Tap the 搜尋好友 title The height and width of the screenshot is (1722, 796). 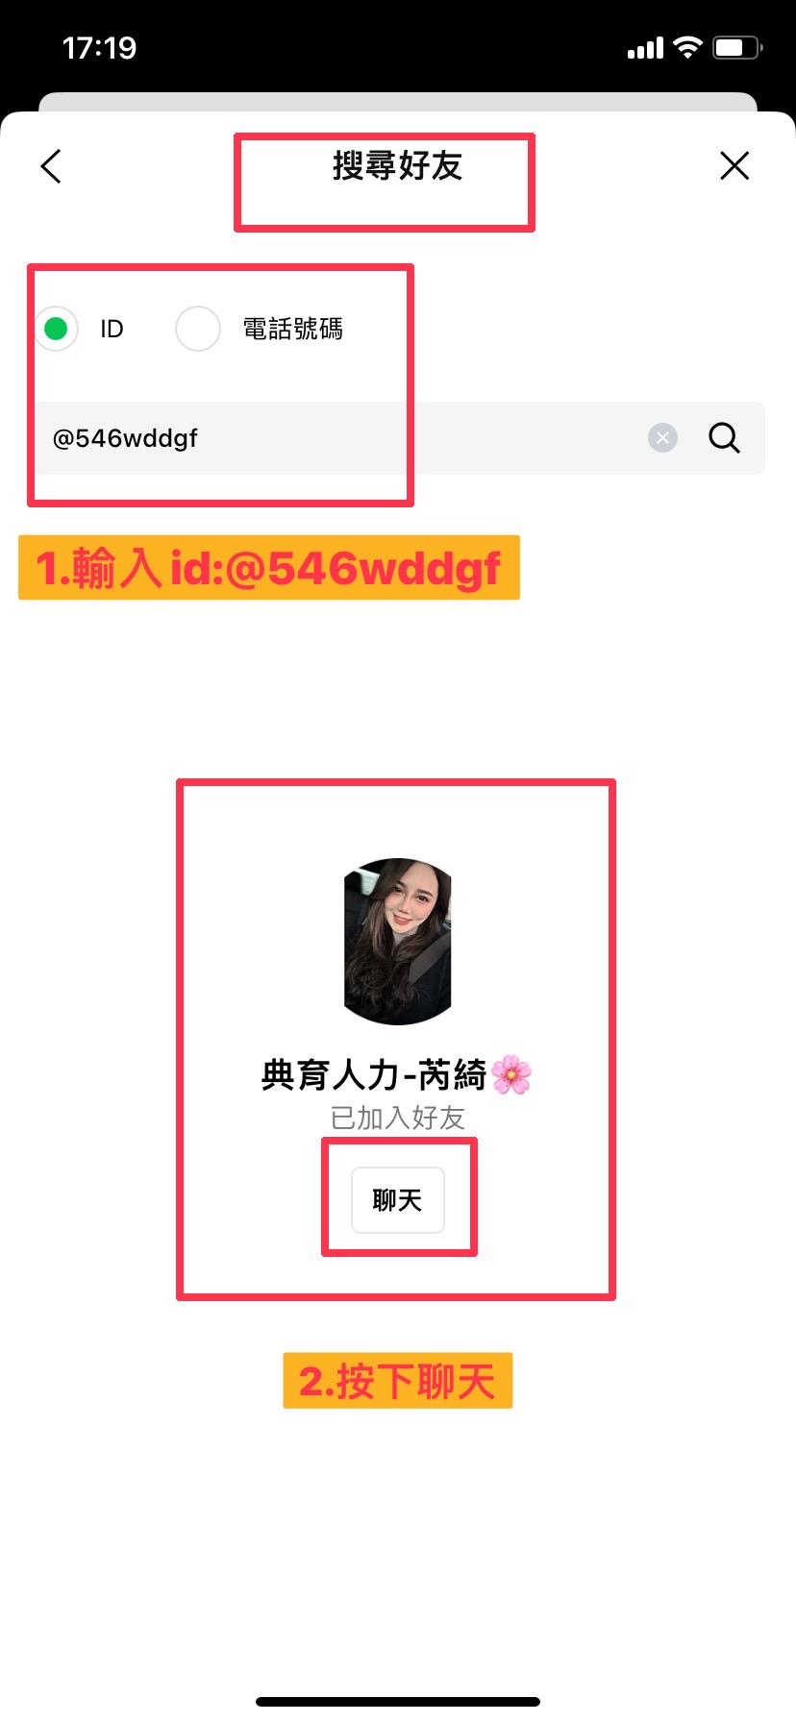pyautogui.click(x=398, y=166)
